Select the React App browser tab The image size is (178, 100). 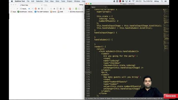31,5
